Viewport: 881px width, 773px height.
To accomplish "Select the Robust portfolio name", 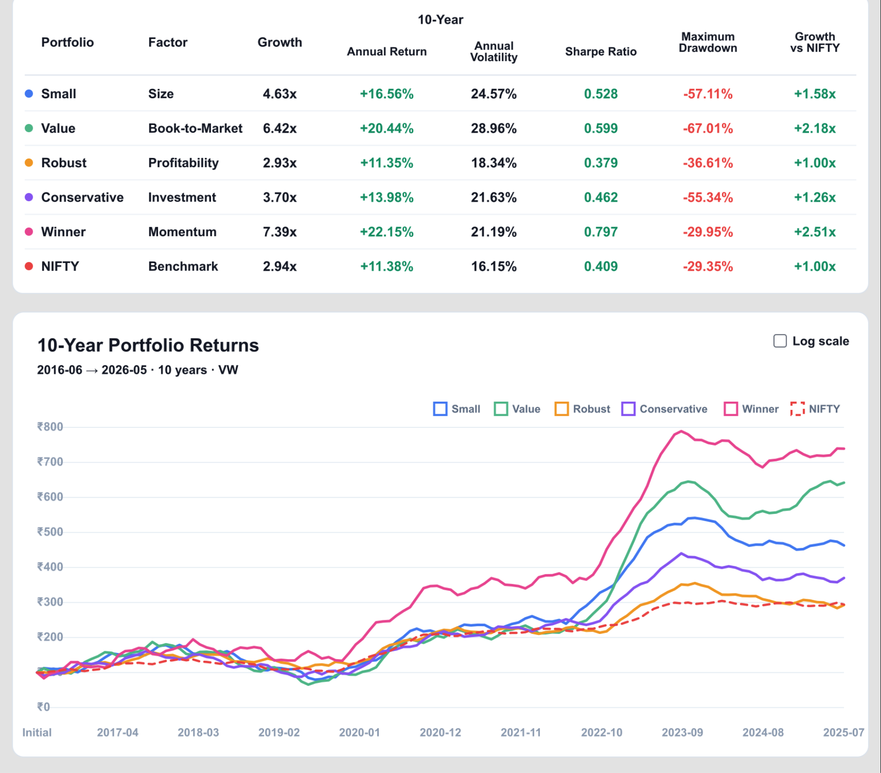I will [x=64, y=163].
